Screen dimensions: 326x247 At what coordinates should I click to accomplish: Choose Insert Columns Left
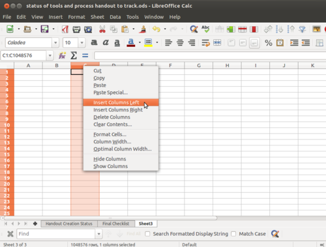[121, 102]
